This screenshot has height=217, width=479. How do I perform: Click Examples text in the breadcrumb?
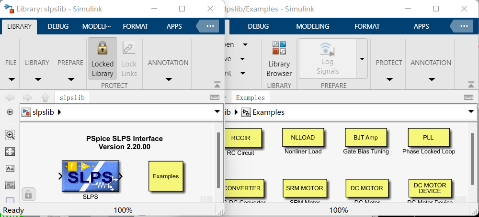268,112
